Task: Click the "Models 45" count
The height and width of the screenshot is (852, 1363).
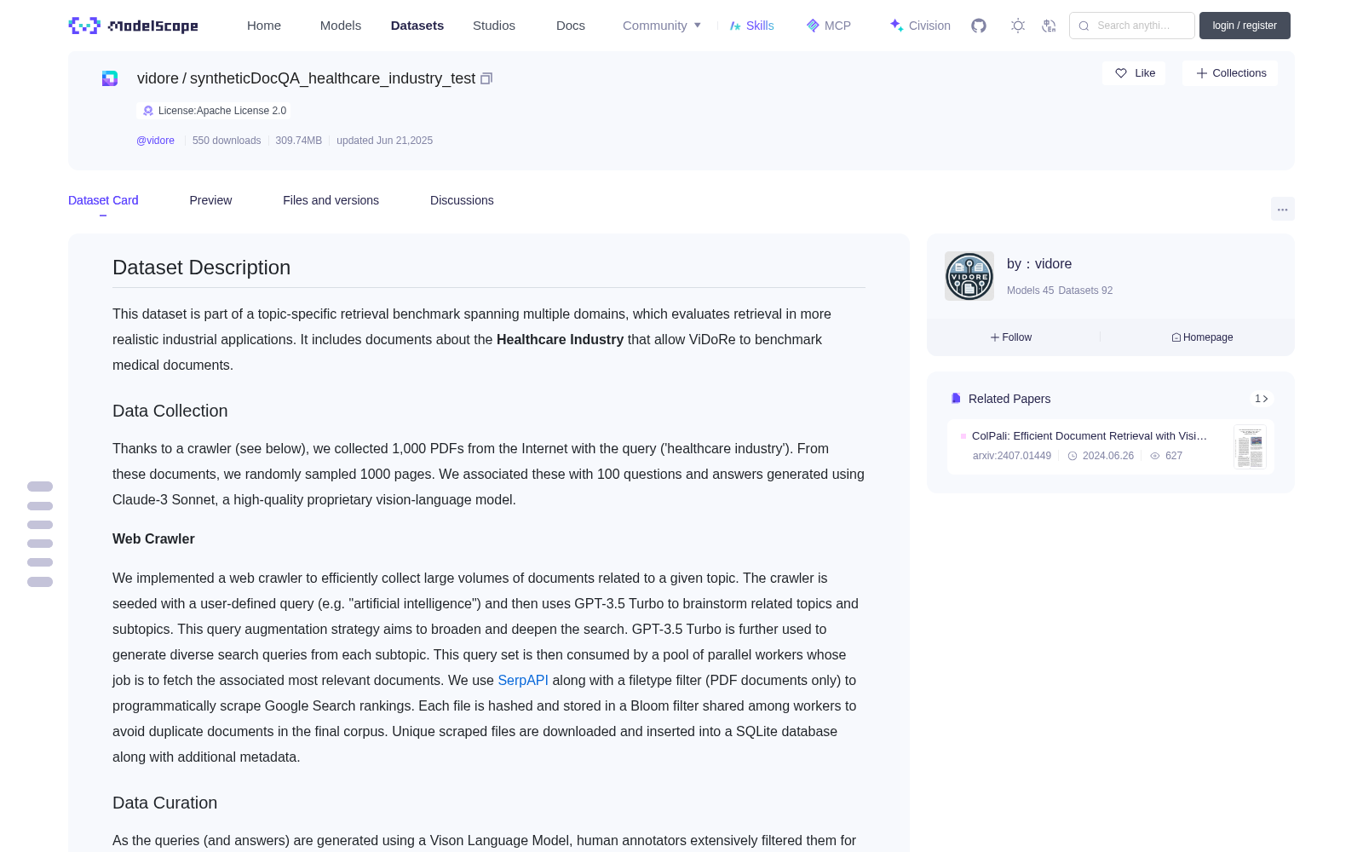Action: coord(1030,291)
